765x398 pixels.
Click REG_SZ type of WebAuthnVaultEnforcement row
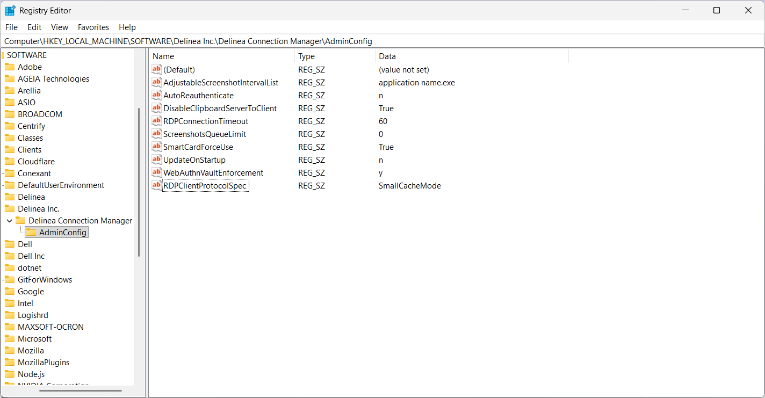[x=312, y=173]
